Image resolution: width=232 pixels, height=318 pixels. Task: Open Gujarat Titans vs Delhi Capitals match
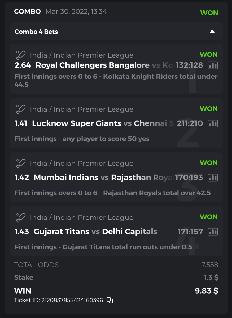95,232
